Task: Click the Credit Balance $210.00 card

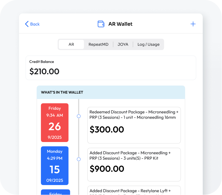Action: pos(111,68)
